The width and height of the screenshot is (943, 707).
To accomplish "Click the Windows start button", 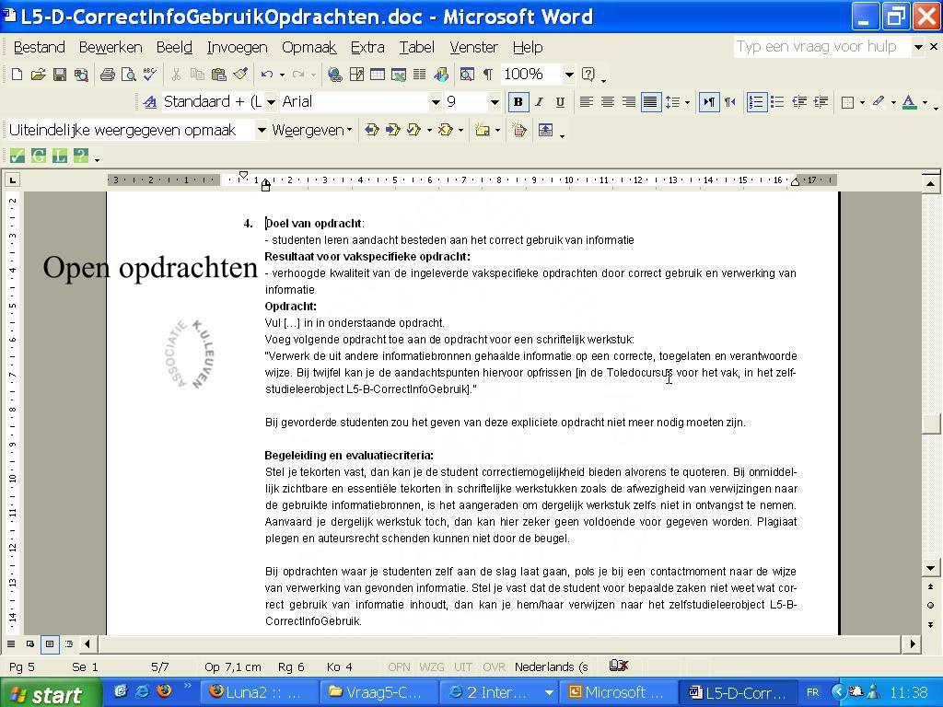I will (x=52, y=693).
